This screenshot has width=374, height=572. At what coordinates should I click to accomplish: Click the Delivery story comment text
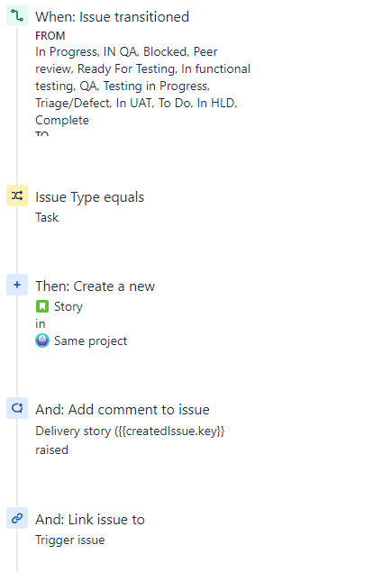(x=130, y=440)
